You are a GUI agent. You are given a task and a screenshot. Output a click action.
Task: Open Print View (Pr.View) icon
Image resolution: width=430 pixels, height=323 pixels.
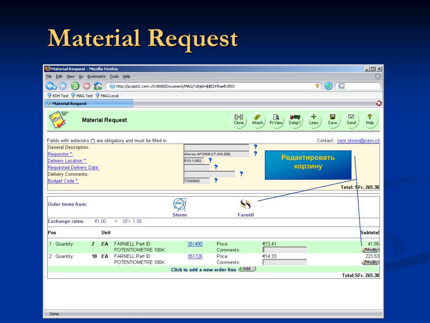pyautogui.click(x=276, y=120)
